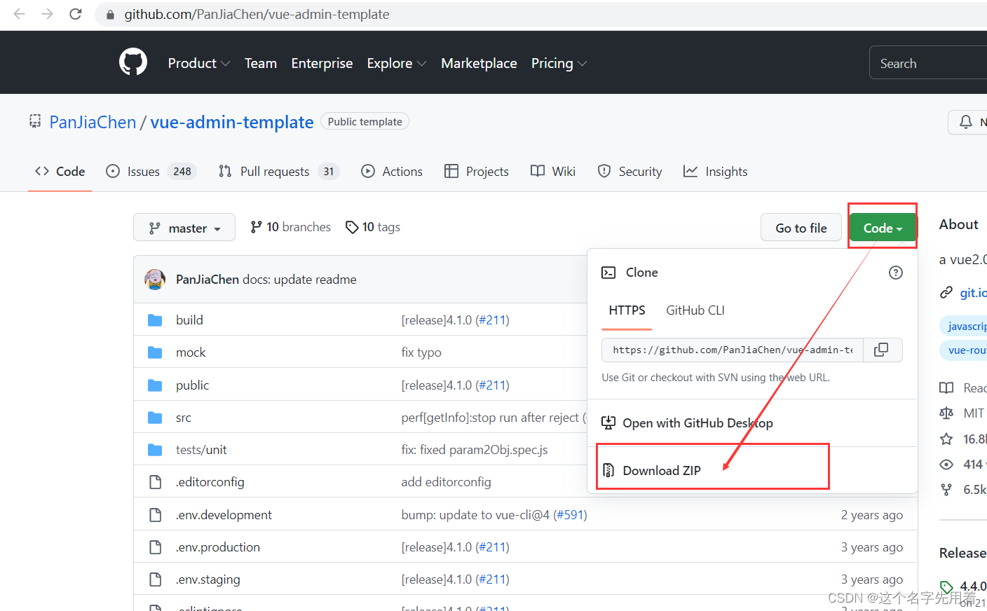Click the mock folder icon

click(x=155, y=352)
